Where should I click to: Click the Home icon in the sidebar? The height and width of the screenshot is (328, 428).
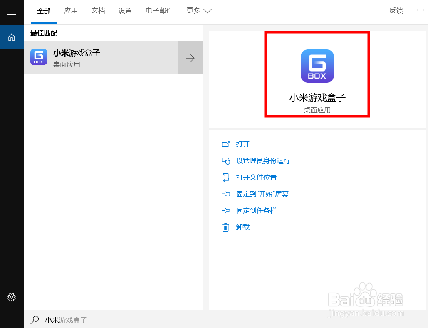(x=12, y=37)
